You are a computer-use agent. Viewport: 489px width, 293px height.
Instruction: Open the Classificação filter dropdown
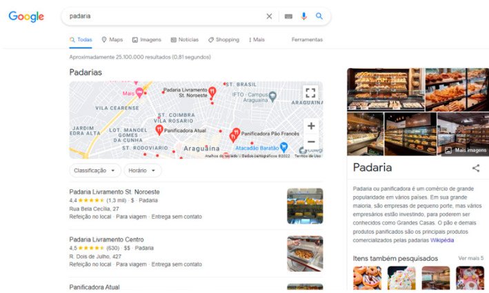94,171
